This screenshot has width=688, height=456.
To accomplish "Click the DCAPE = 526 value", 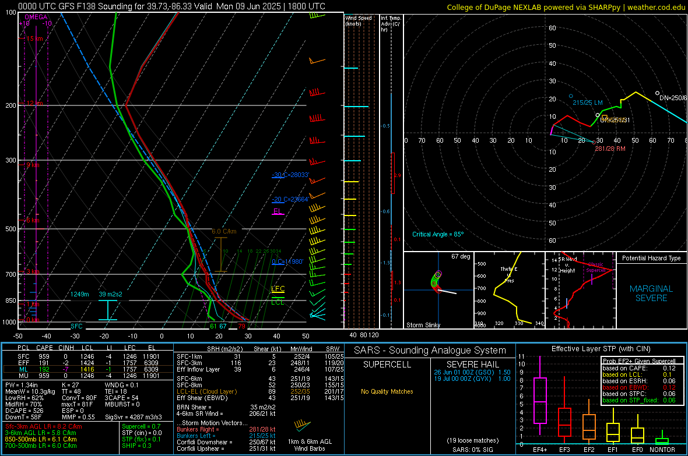I will [x=24, y=411].
